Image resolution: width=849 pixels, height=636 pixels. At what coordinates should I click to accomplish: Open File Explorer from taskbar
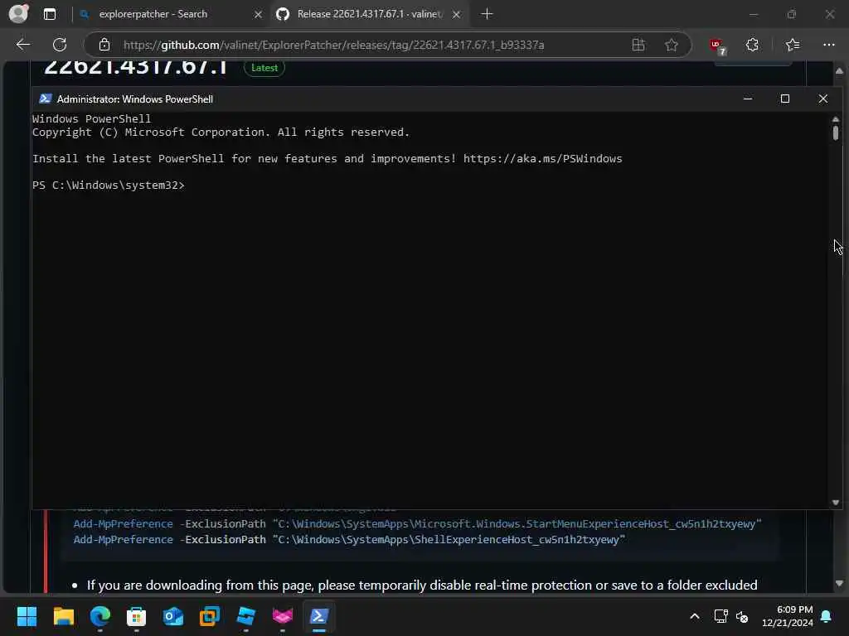click(x=63, y=616)
